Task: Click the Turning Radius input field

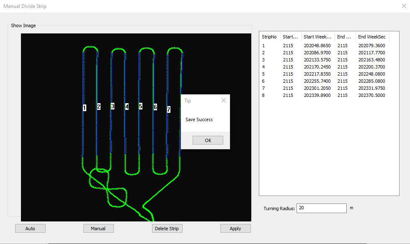Action: (x=321, y=208)
